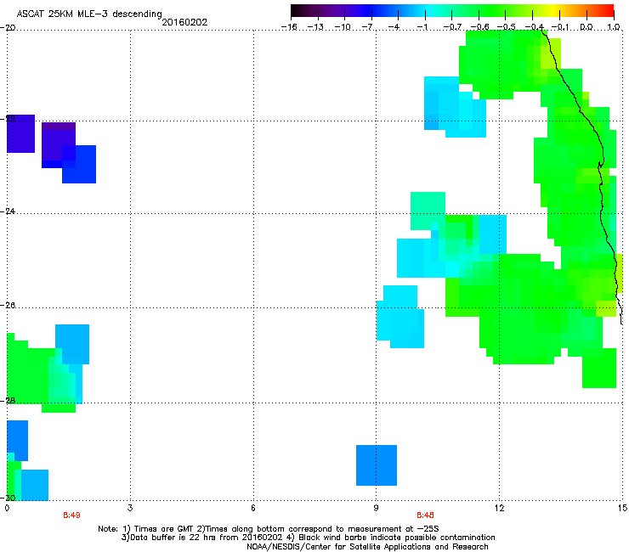
Task: Click the 'Note: 1) Times are GMT' line
Action: click(269, 529)
